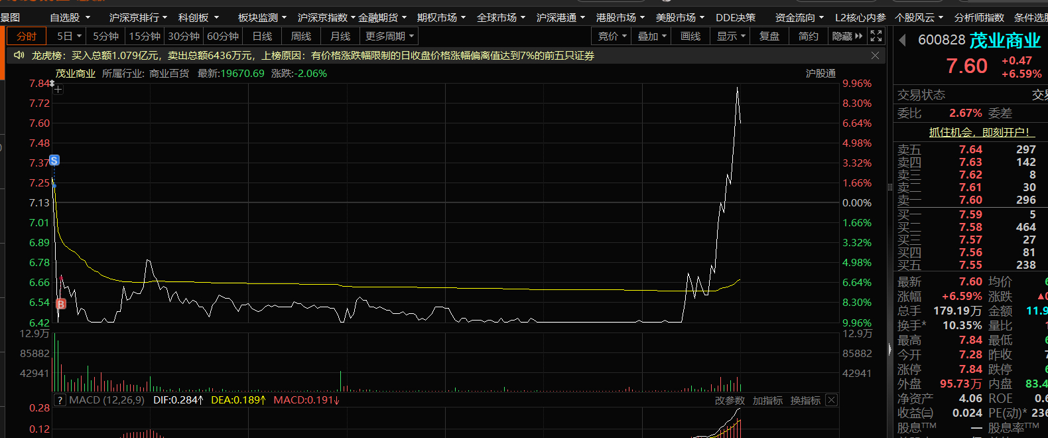Toggle the 简约 simple mode button
Screen dimensions: 1048x438
coord(809,36)
